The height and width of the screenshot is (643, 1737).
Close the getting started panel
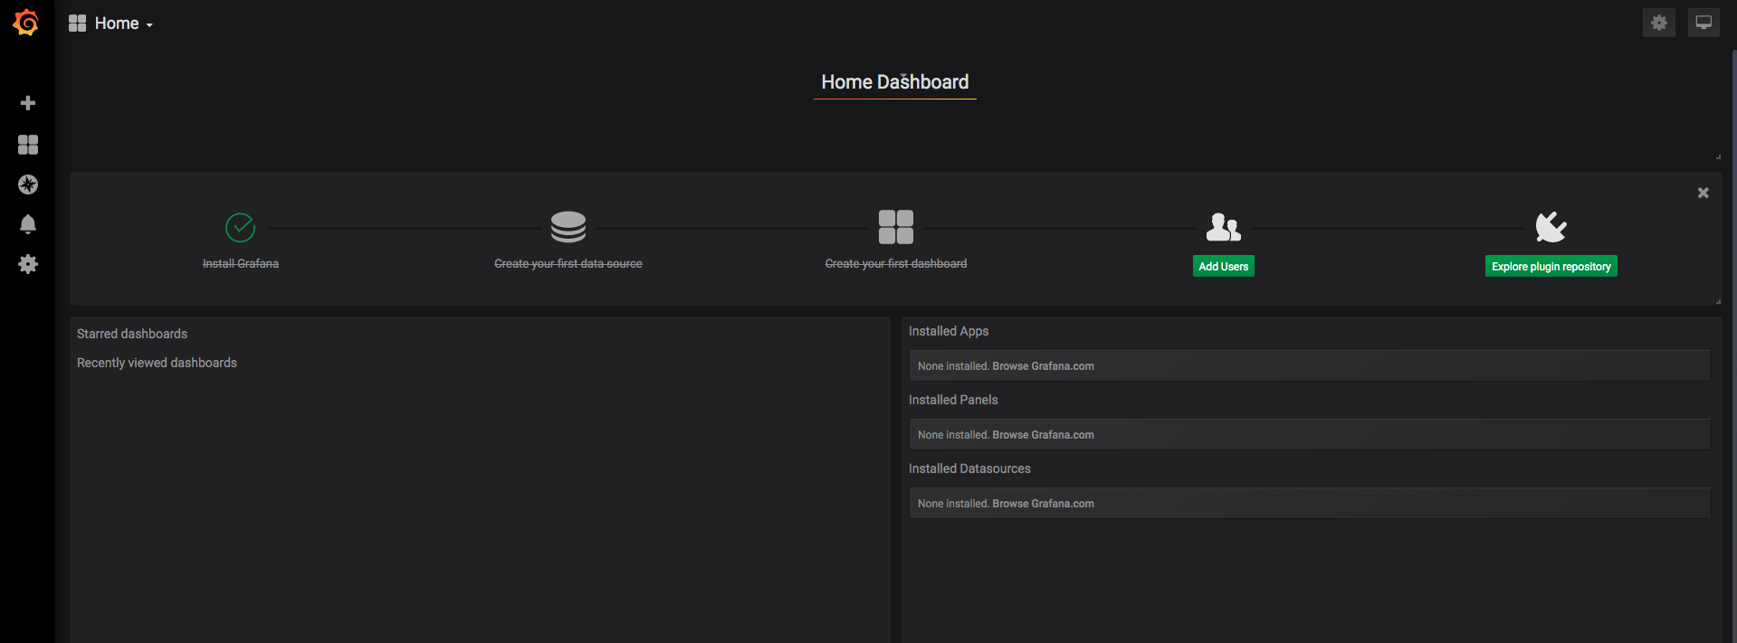(1703, 193)
